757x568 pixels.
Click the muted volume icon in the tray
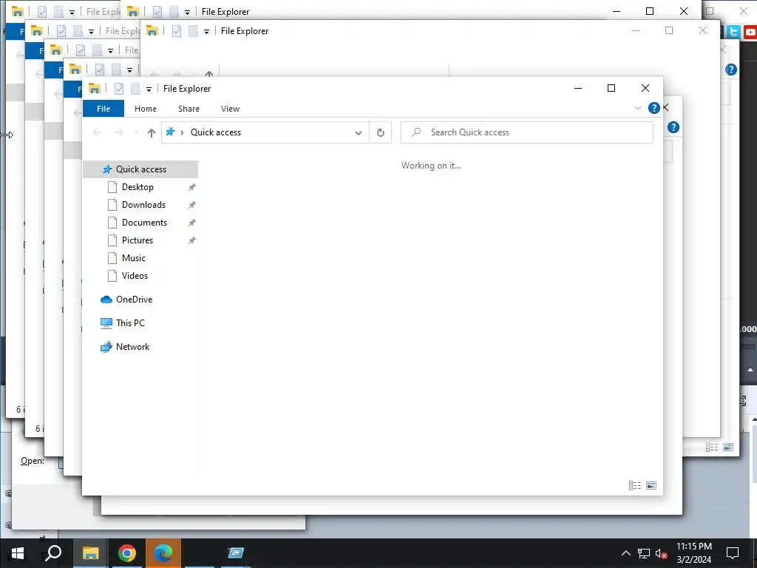tap(661, 553)
